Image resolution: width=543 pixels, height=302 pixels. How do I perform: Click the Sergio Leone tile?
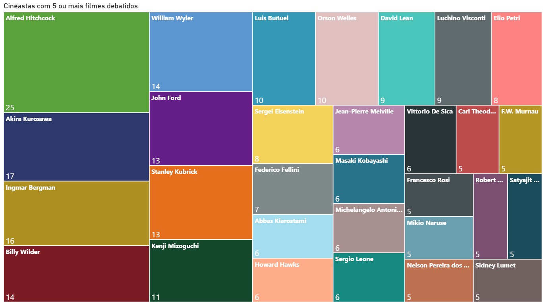369,277
